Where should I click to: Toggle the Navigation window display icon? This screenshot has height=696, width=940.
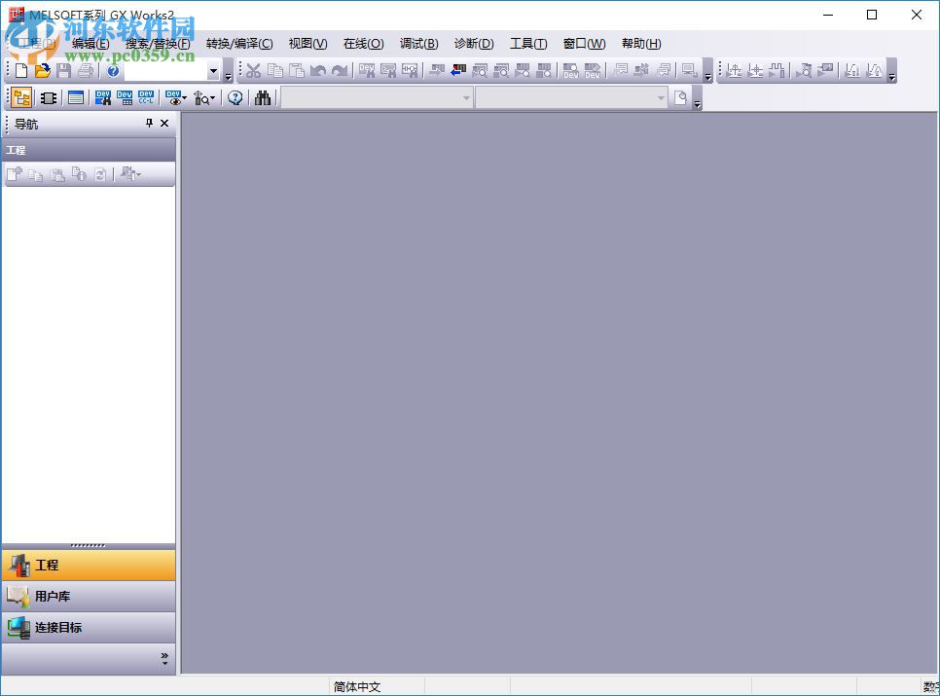click(x=20, y=97)
